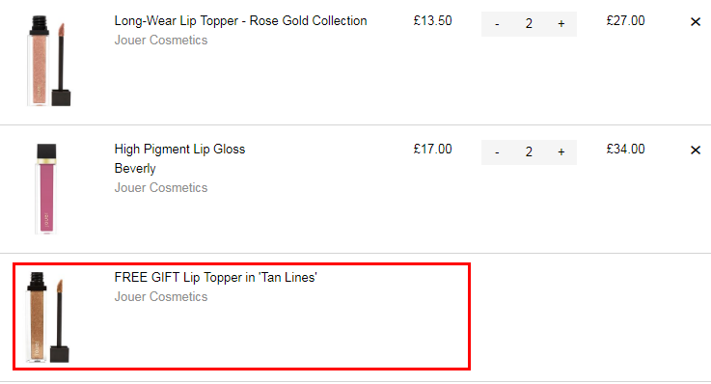Remove High Pigment Lip Gloss from the cart
This screenshot has width=711, height=384.
click(x=696, y=151)
